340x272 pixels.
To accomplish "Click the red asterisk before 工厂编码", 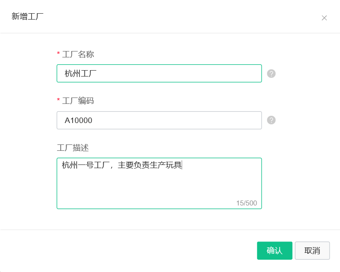I will (58, 100).
